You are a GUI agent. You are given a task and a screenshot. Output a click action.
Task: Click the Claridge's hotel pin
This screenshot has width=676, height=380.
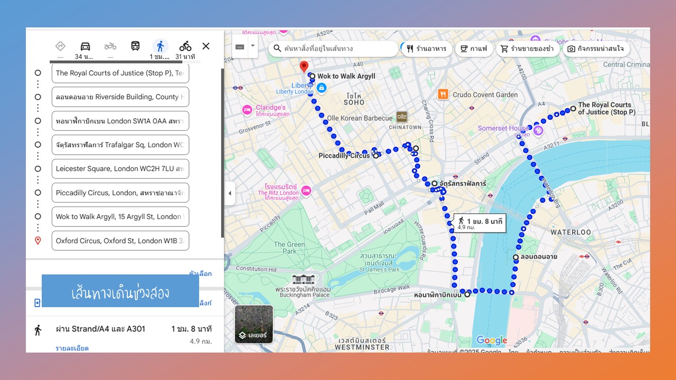[x=247, y=110]
